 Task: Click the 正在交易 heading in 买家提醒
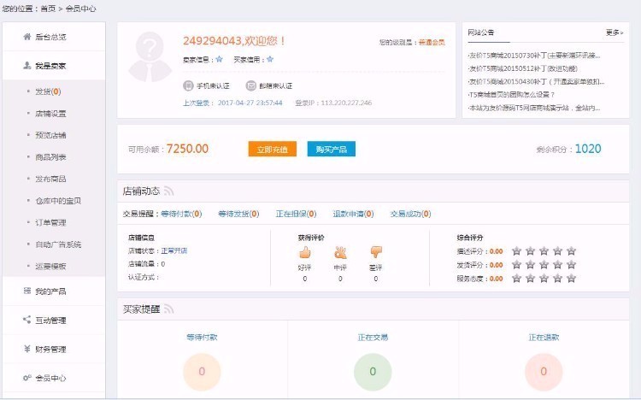[x=373, y=338]
